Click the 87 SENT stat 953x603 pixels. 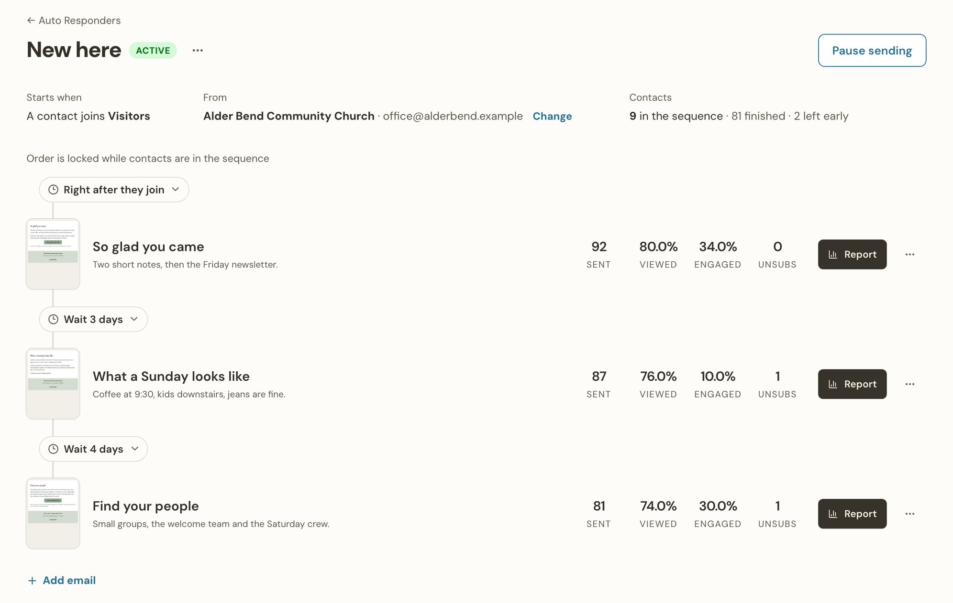[x=598, y=384]
